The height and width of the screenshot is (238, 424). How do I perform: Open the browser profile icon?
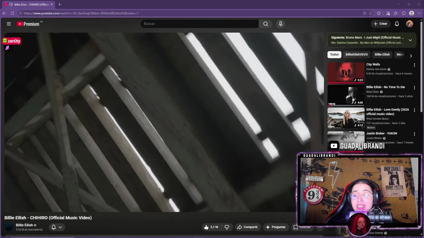pyautogui.click(x=412, y=13)
